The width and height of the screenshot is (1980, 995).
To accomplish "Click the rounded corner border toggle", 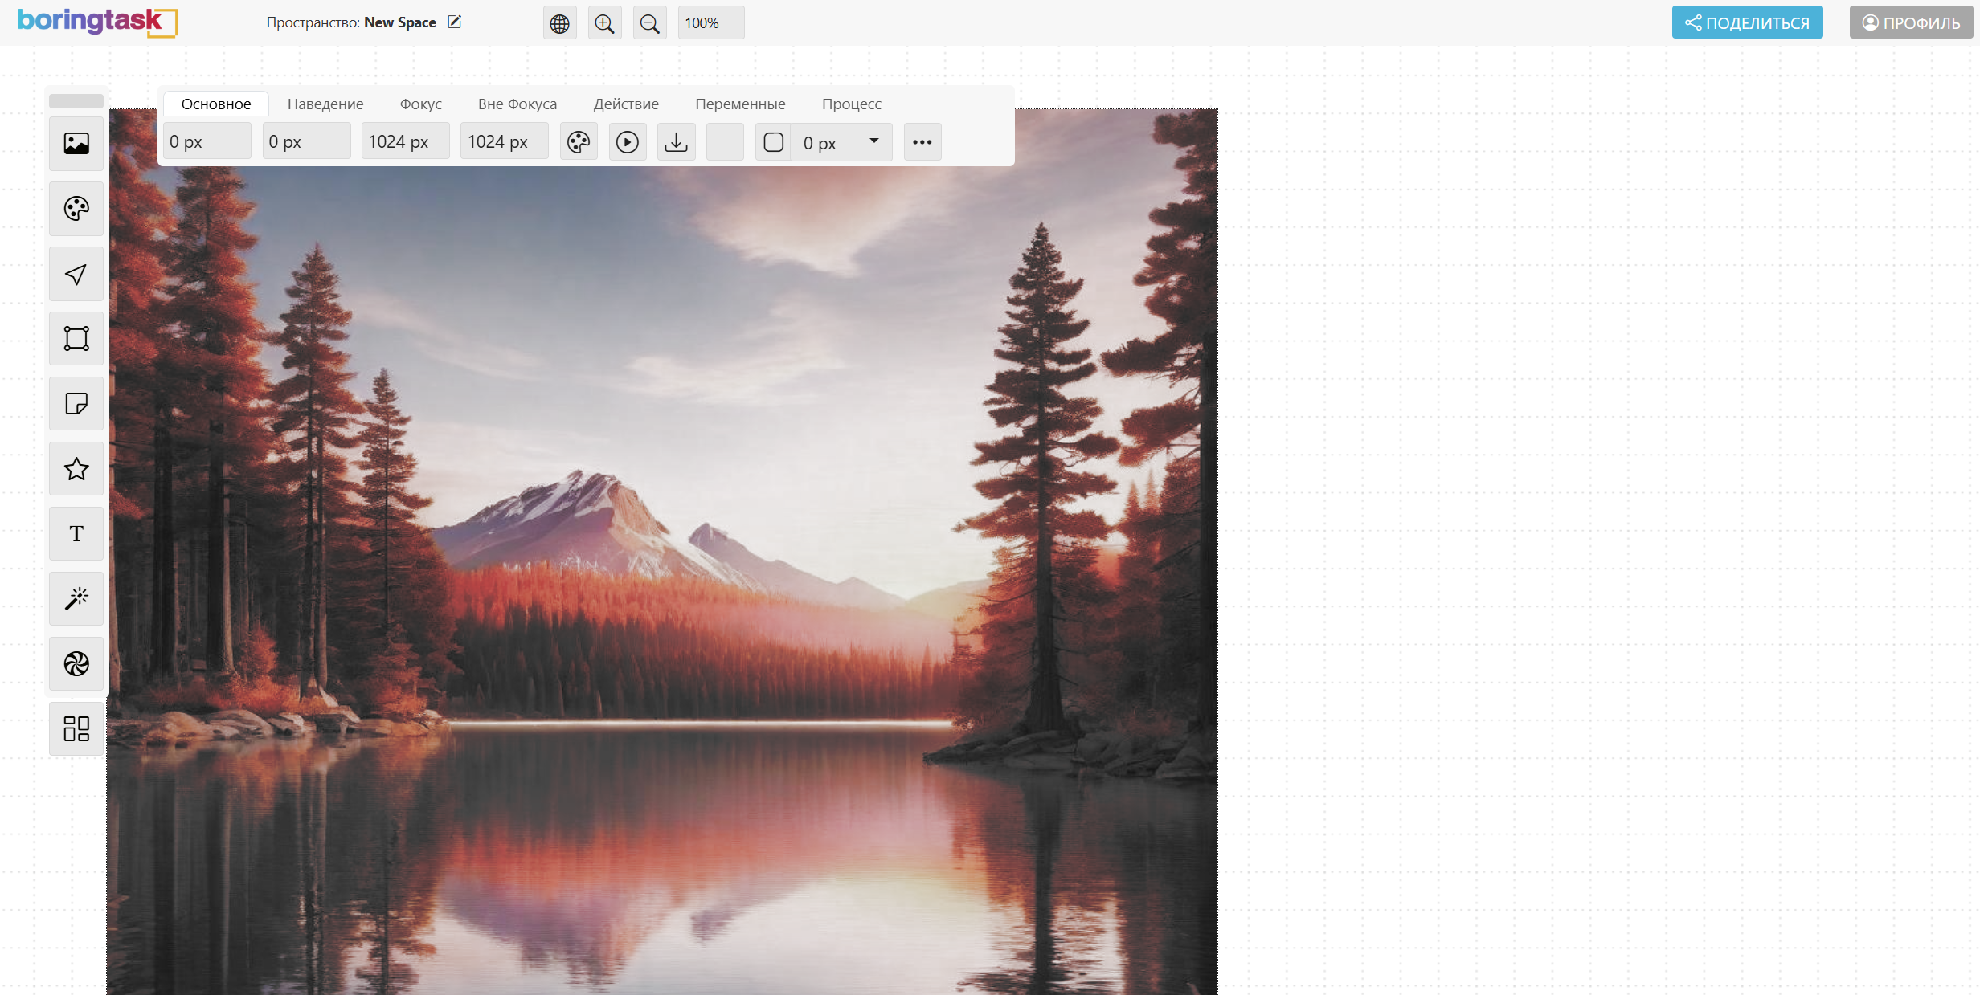I will click(773, 142).
